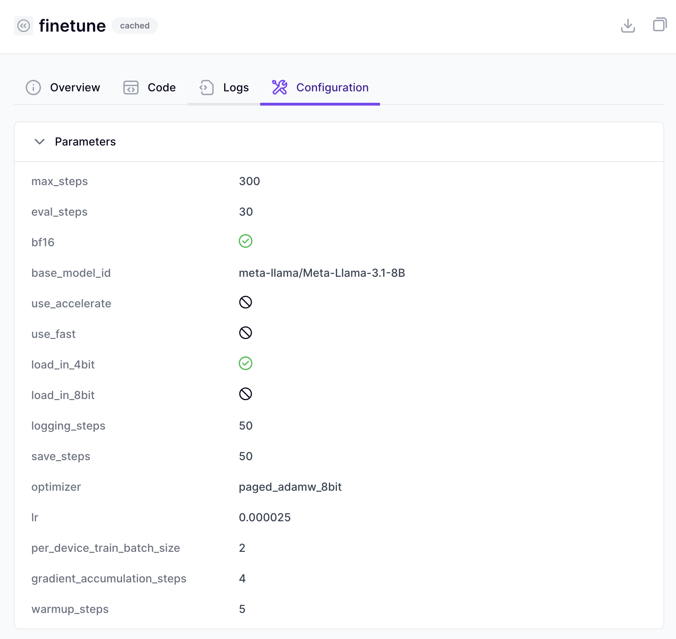Click the copy icon in the top corner
The height and width of the screenshot is (639, 676).
[x=659, y=25]
